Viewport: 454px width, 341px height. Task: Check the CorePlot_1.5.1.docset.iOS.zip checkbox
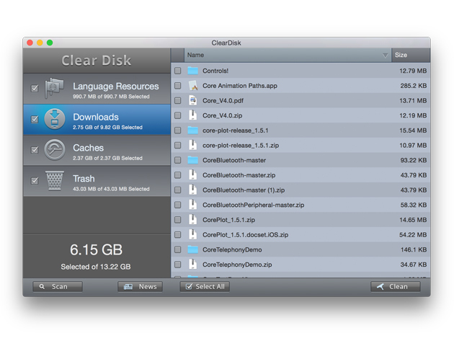[178, 235]
